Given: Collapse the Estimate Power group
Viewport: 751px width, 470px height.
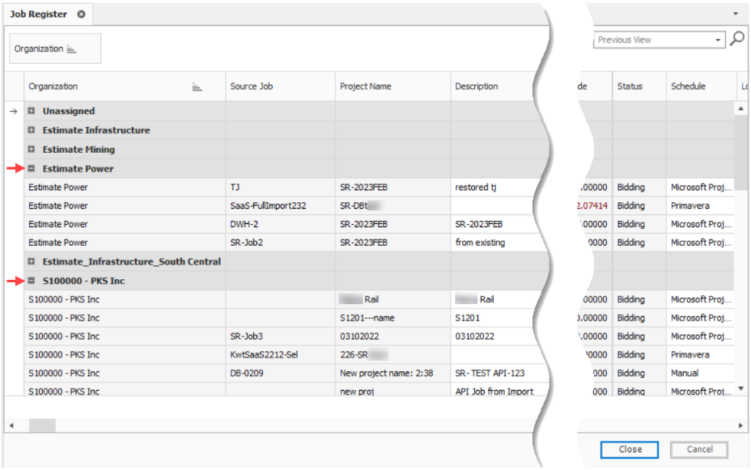Looking at the screenshot, I should pyautogui.click(x=32, y=169).
